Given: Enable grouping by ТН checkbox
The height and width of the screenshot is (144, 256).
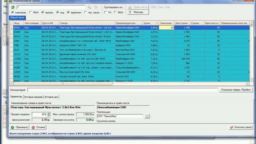Looking at the screenshot, I should (106, 12).
